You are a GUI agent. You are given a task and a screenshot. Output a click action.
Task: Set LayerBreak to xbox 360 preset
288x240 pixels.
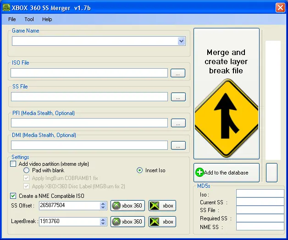(x=127, y=222)
